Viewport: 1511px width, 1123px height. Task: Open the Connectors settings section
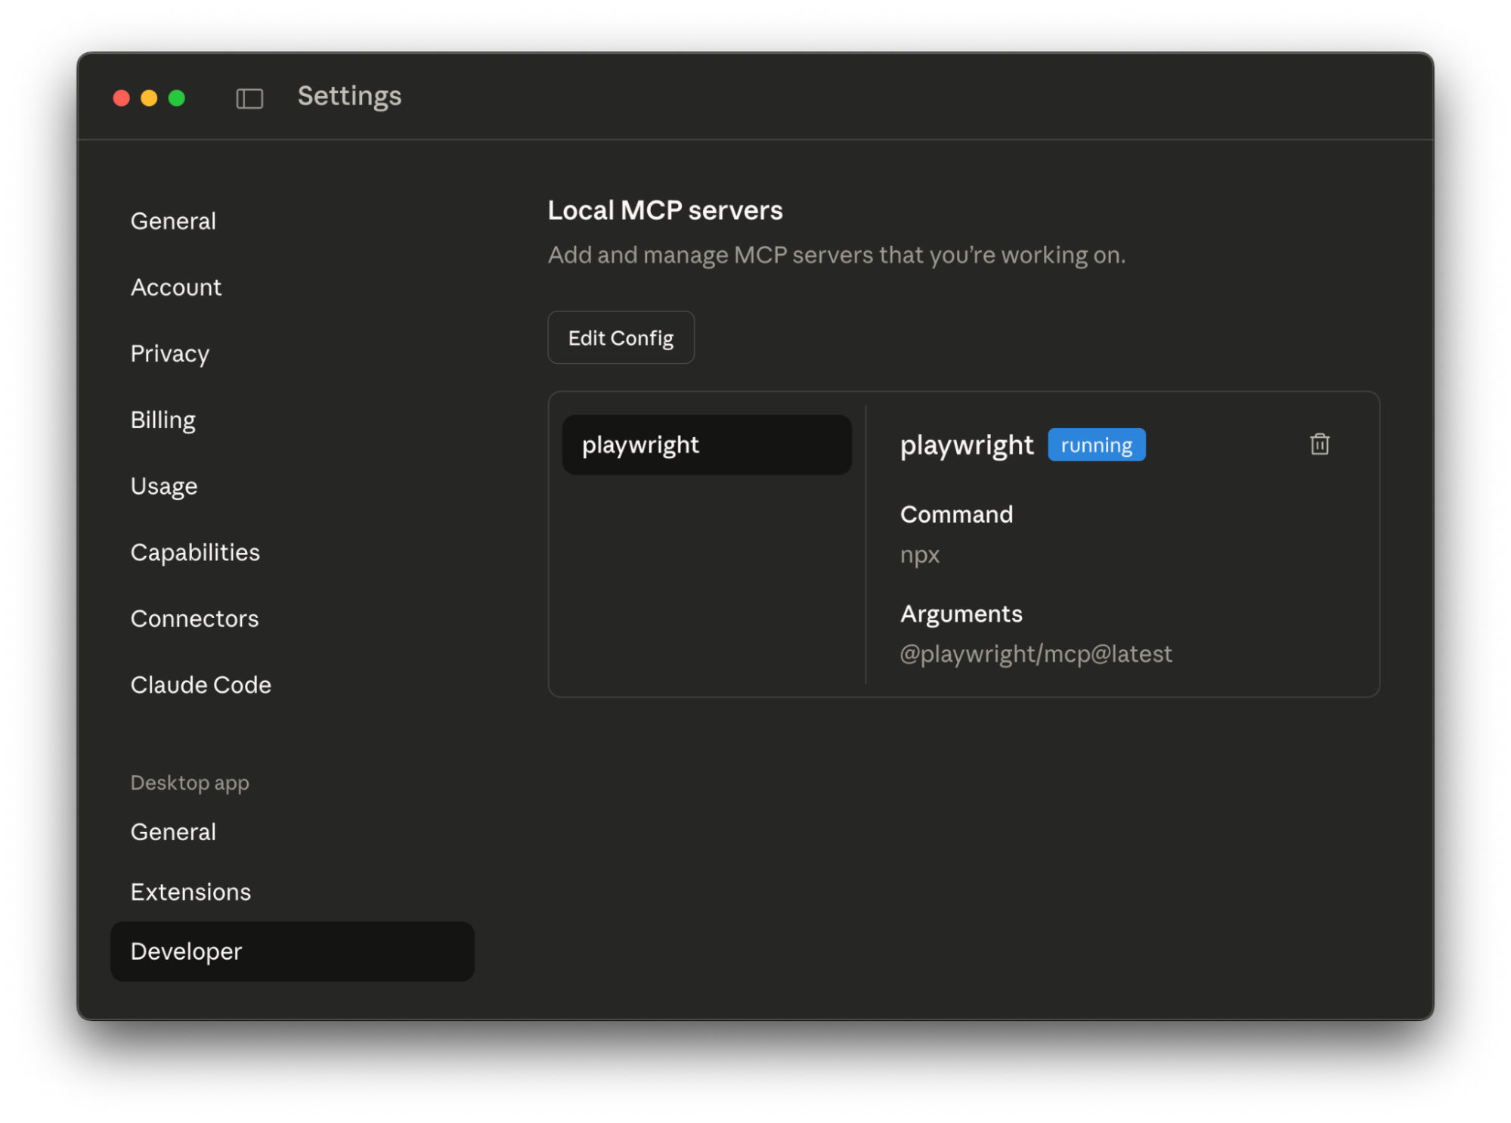194,619
